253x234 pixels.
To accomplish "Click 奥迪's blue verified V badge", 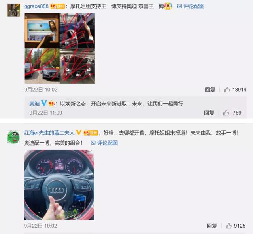I will coord(44,103).
